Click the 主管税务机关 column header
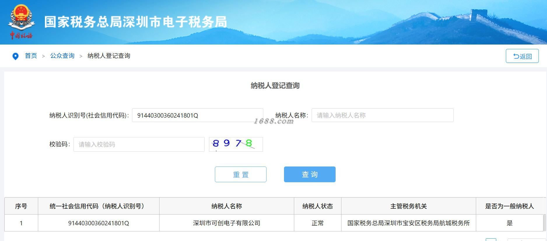 click(x=409, y=206)
